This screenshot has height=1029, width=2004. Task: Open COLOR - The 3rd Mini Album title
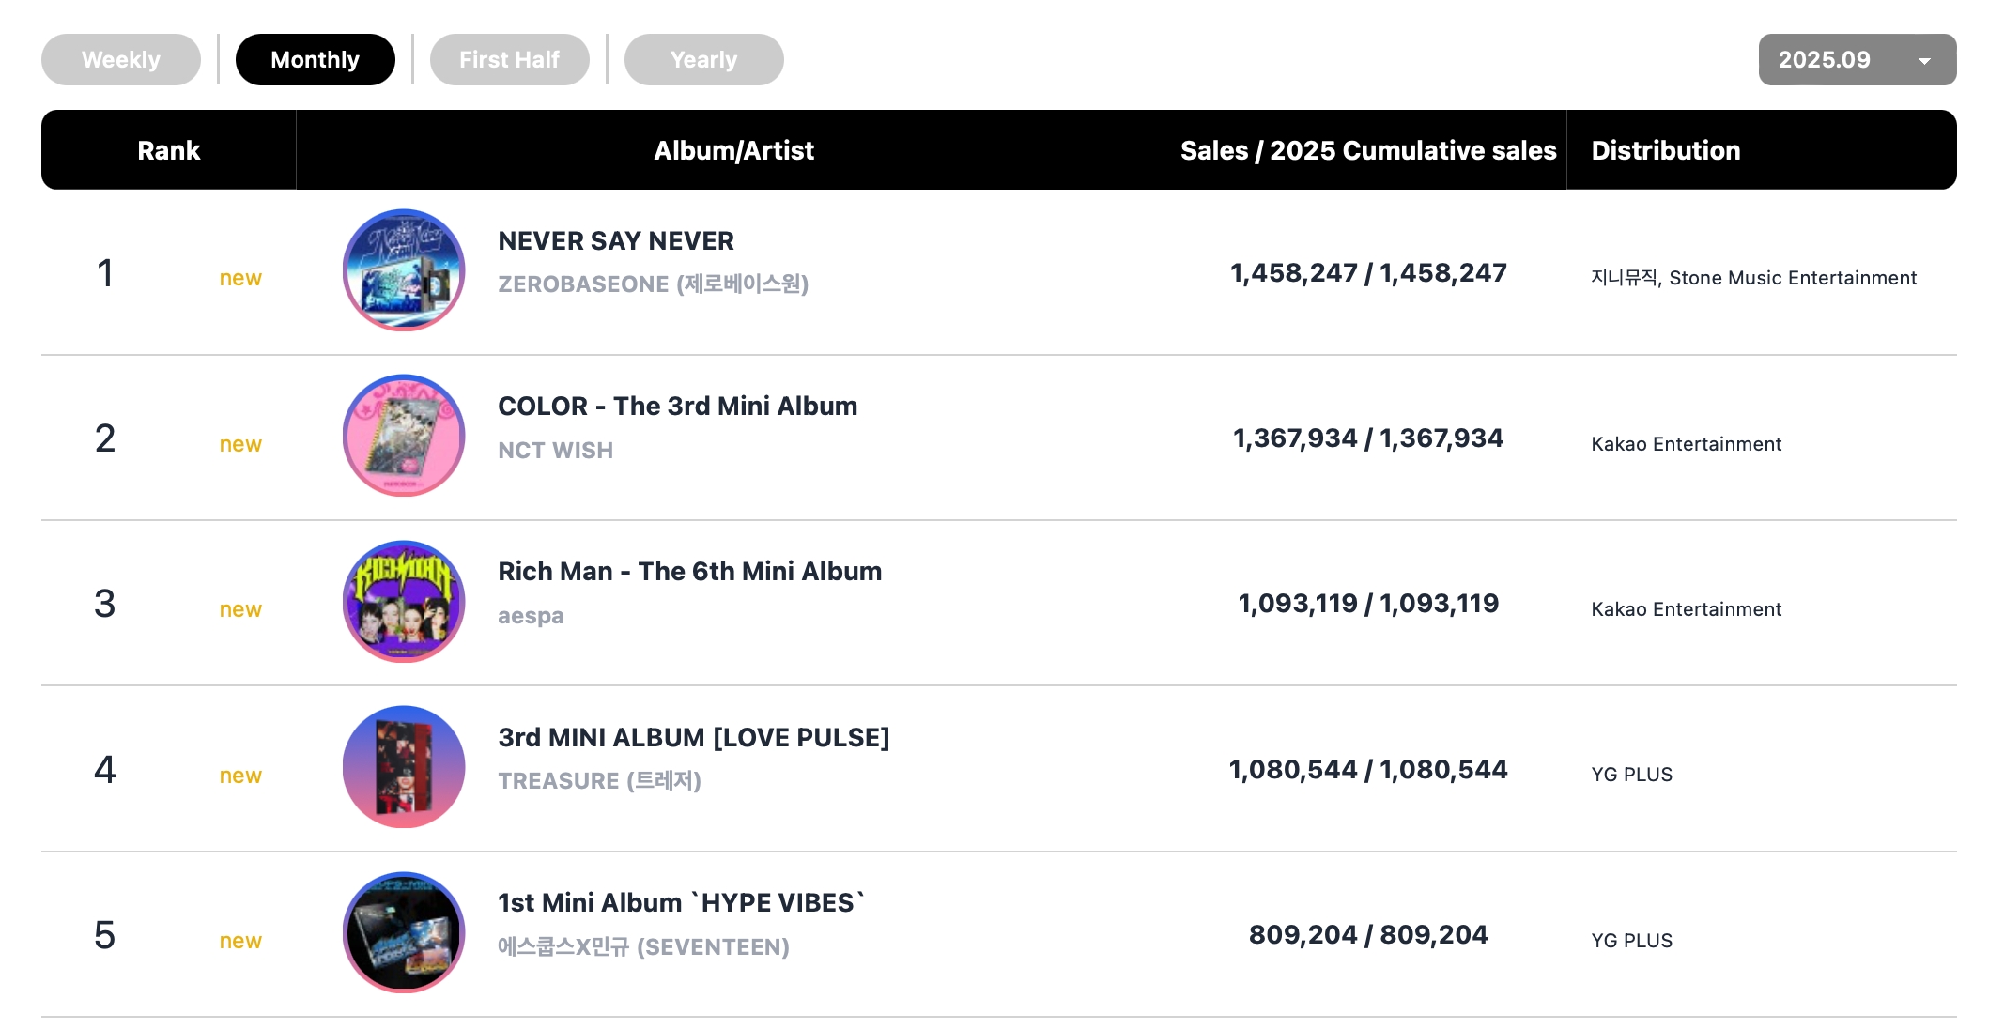[677, 407]
